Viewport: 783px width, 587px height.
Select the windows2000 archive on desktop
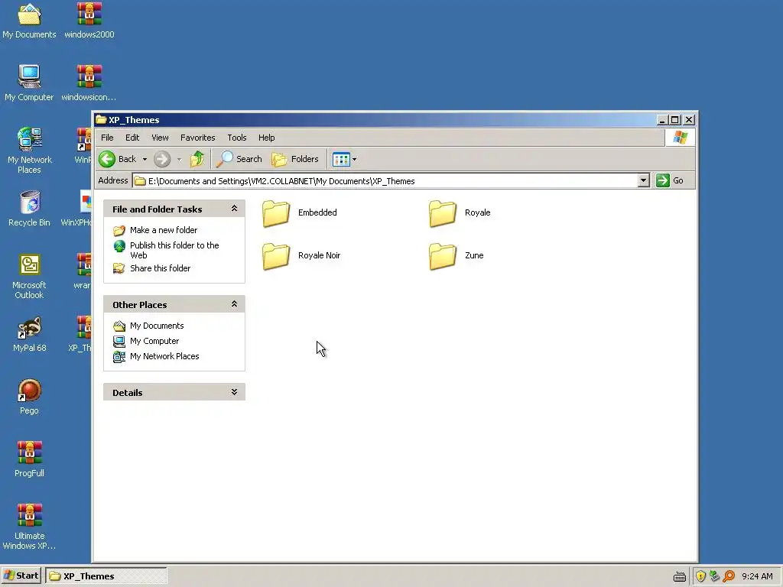[x=89, y=21]
